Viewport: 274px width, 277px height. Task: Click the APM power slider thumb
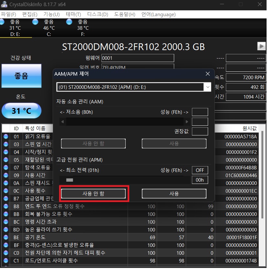click(x=69, y=180)
